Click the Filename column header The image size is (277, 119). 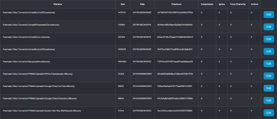pyautogui.click(x=58, y=4)
